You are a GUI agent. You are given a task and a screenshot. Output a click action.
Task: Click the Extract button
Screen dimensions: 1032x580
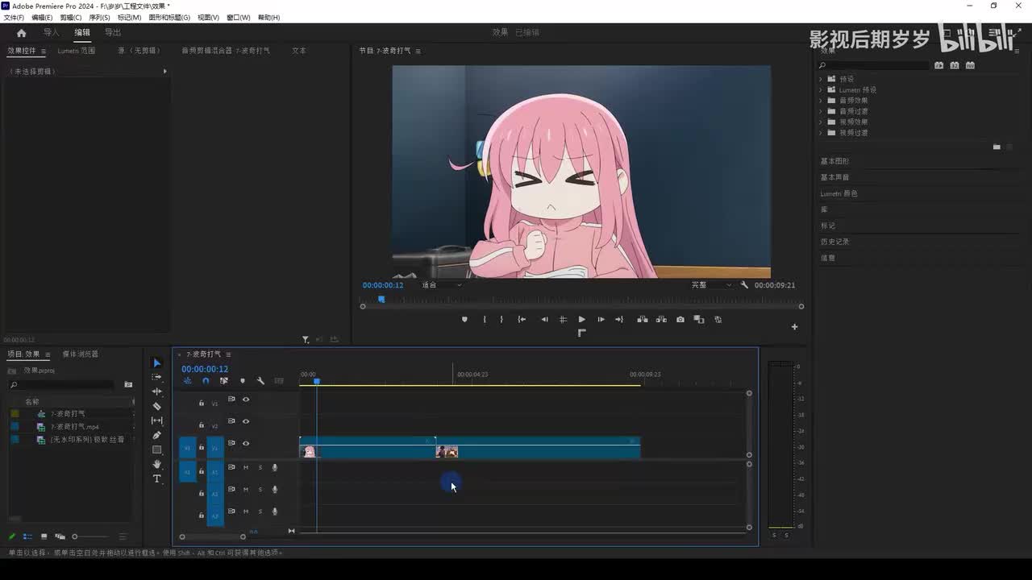661,320
